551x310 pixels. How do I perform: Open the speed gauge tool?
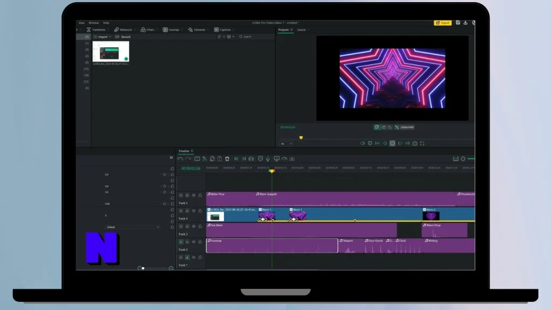[285, 159]
